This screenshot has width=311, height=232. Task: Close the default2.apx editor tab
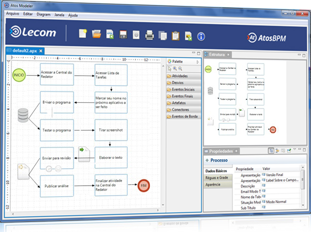click(x=41, y=50)
